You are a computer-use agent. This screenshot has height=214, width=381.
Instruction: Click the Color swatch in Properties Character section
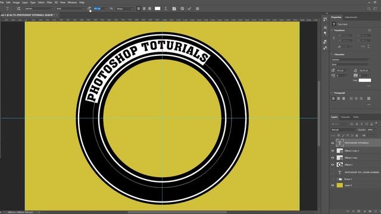pos(365,80)
